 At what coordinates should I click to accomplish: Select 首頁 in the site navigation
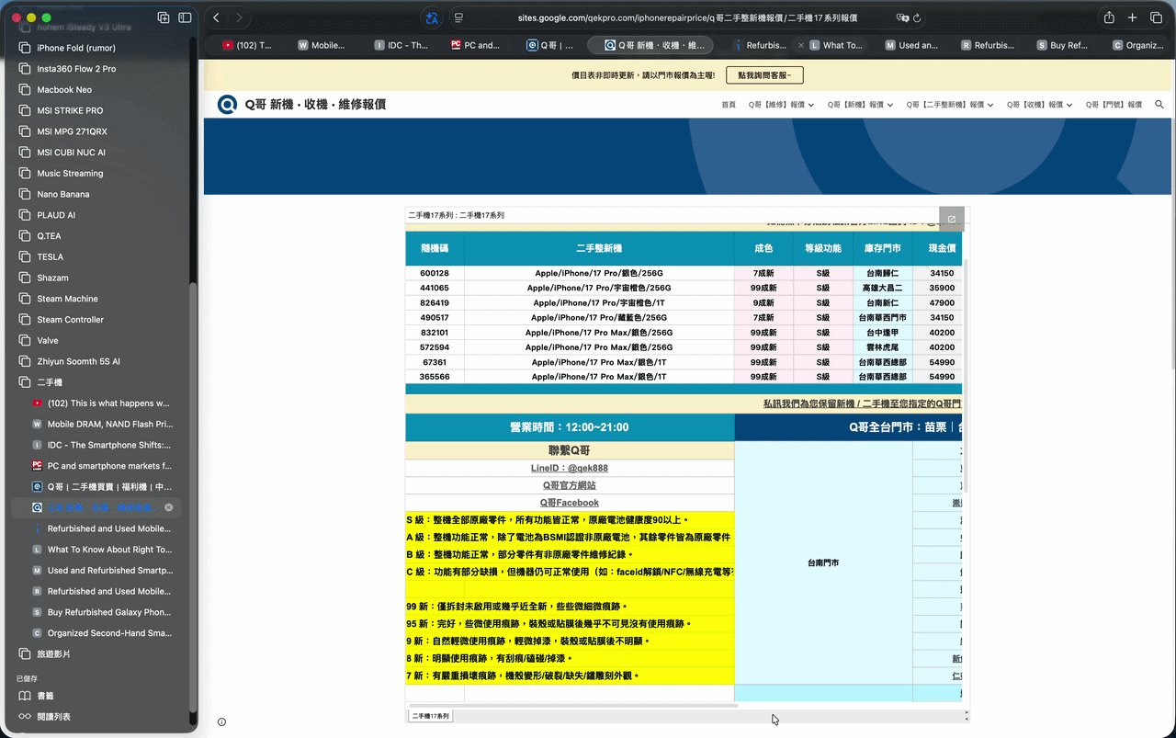(728, 104)
